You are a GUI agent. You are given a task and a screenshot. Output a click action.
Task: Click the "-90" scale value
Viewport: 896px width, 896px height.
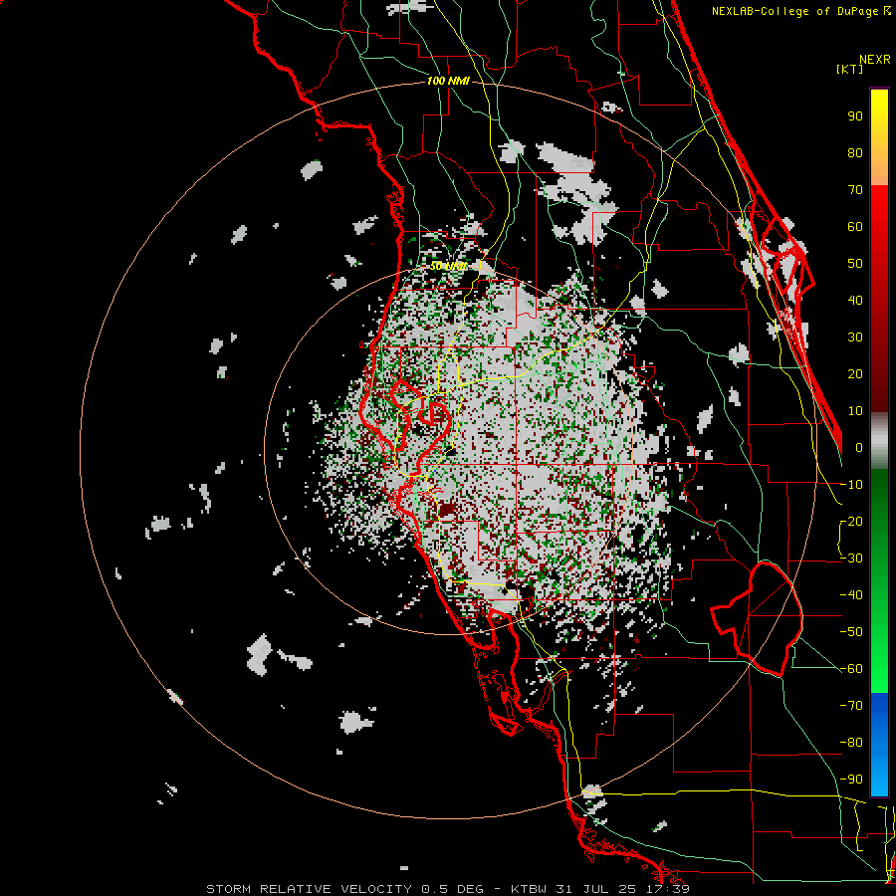coord(851,780)
